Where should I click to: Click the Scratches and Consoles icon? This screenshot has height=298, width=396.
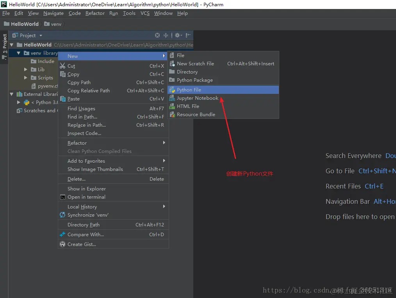pyautogui.click(x=19, y=111)
